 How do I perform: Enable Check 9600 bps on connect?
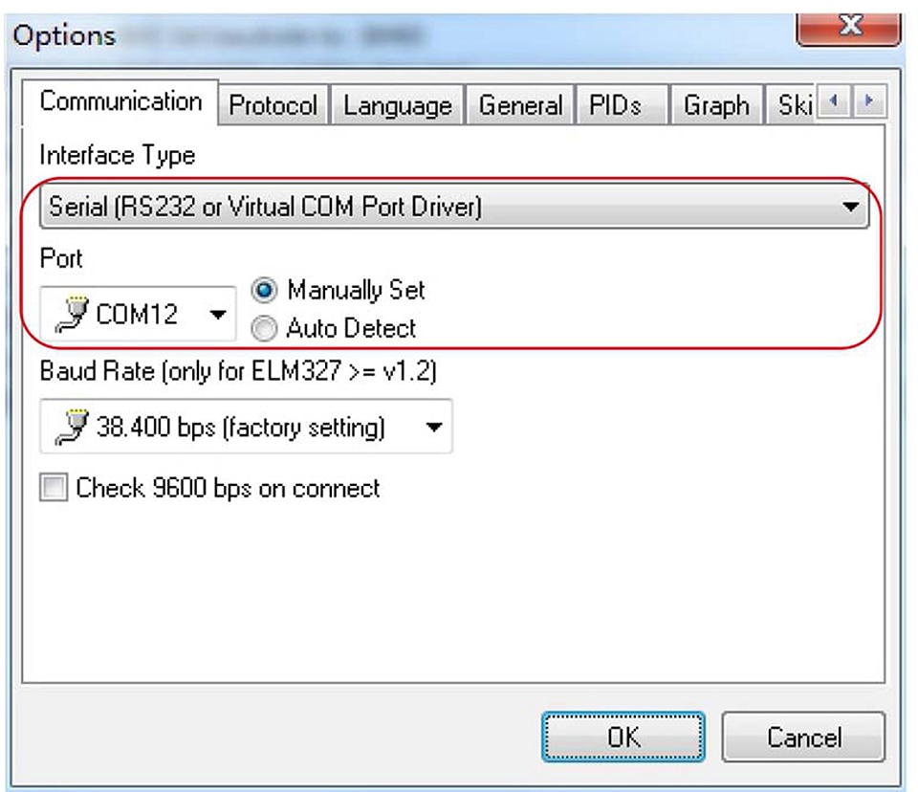click(x=54, y=488)
